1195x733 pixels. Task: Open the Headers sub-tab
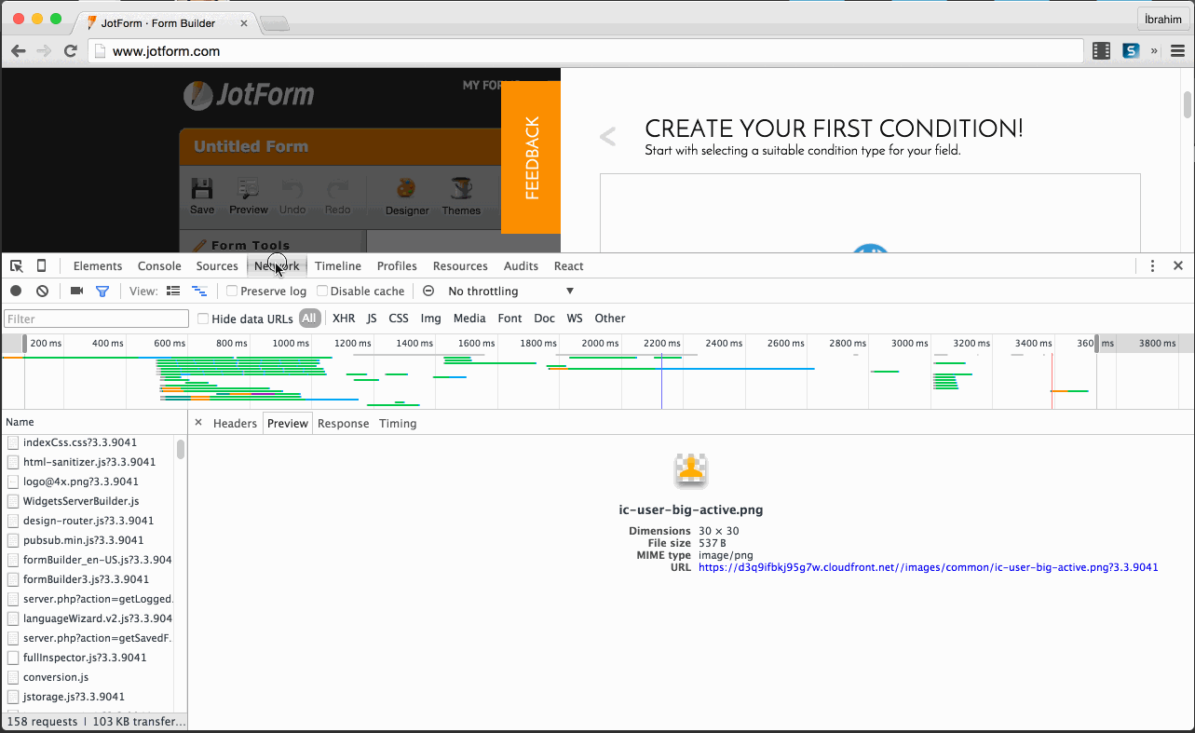[235, 423]
